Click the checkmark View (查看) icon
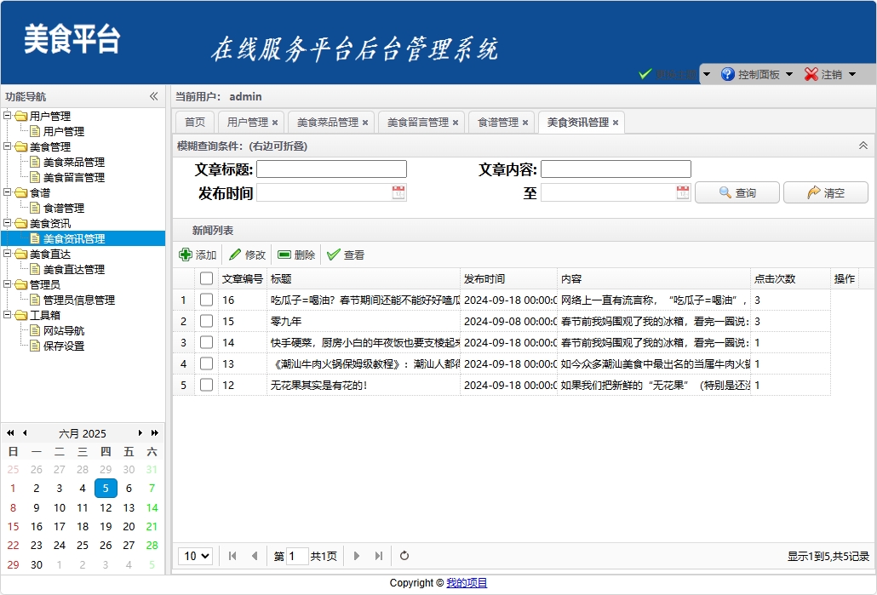Image resolution: width=877 pixels, height=595 pixels. pos(334,255)
